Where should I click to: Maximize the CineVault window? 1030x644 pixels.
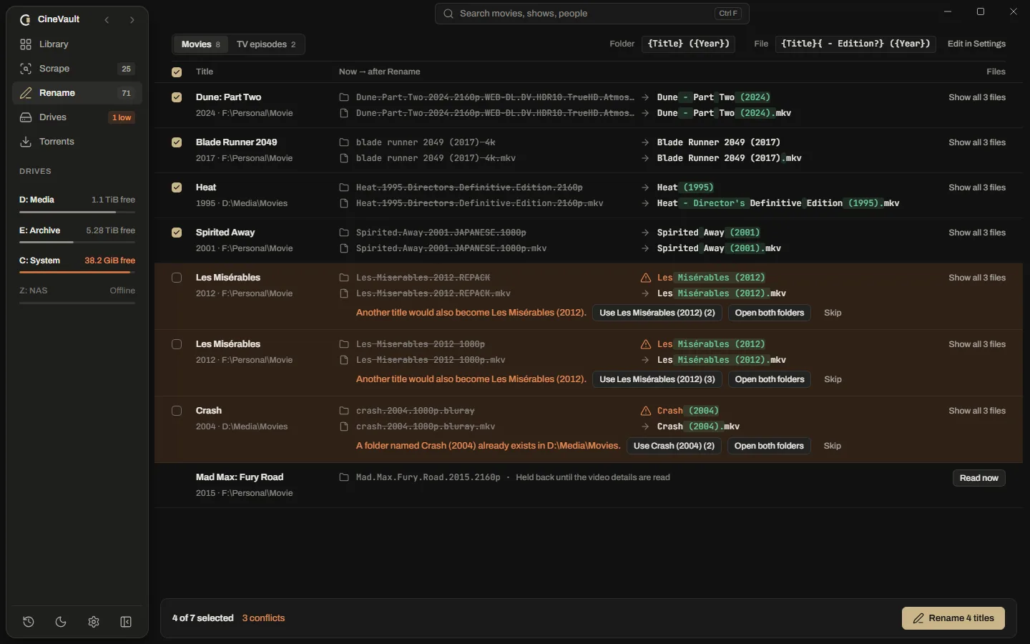pyautogui.click(x=981, y=12)
